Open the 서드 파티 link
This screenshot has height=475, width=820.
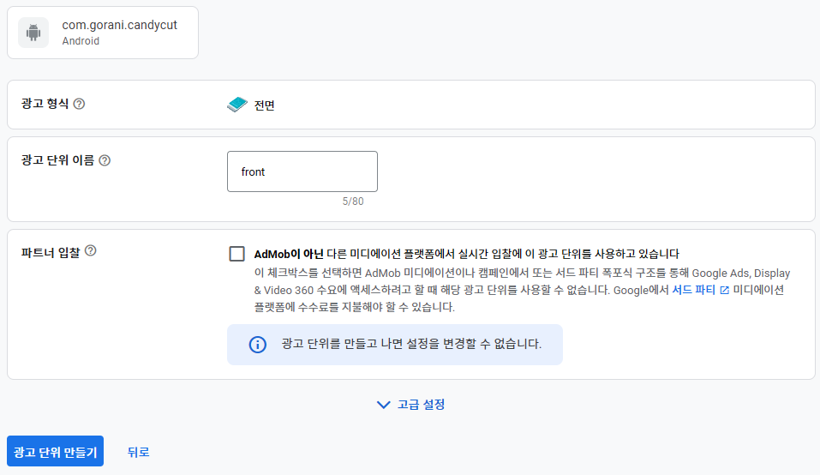point(693,290)
